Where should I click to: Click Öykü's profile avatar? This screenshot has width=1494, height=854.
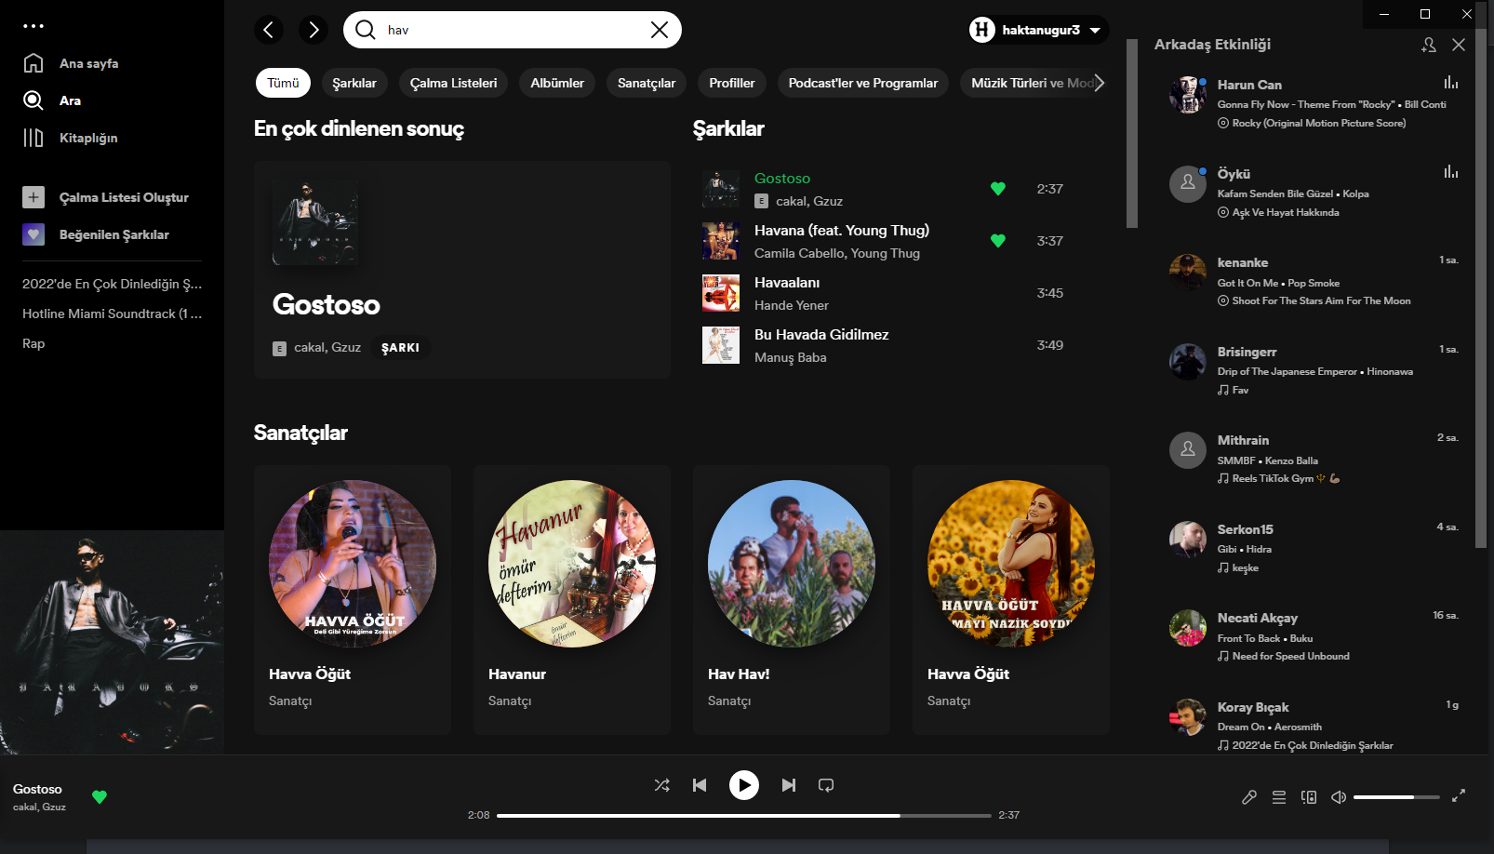pyautogui.click(x=1188, y=183)
